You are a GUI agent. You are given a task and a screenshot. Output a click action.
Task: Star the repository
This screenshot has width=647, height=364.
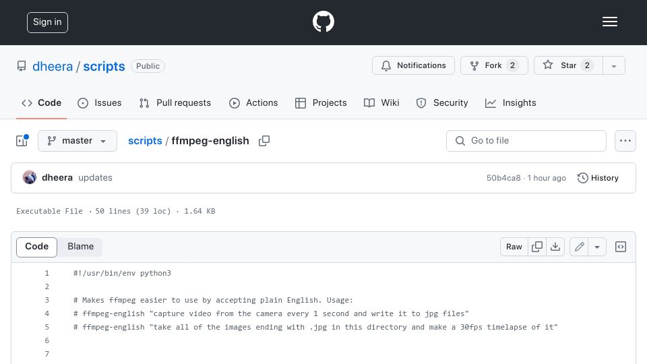568,65
